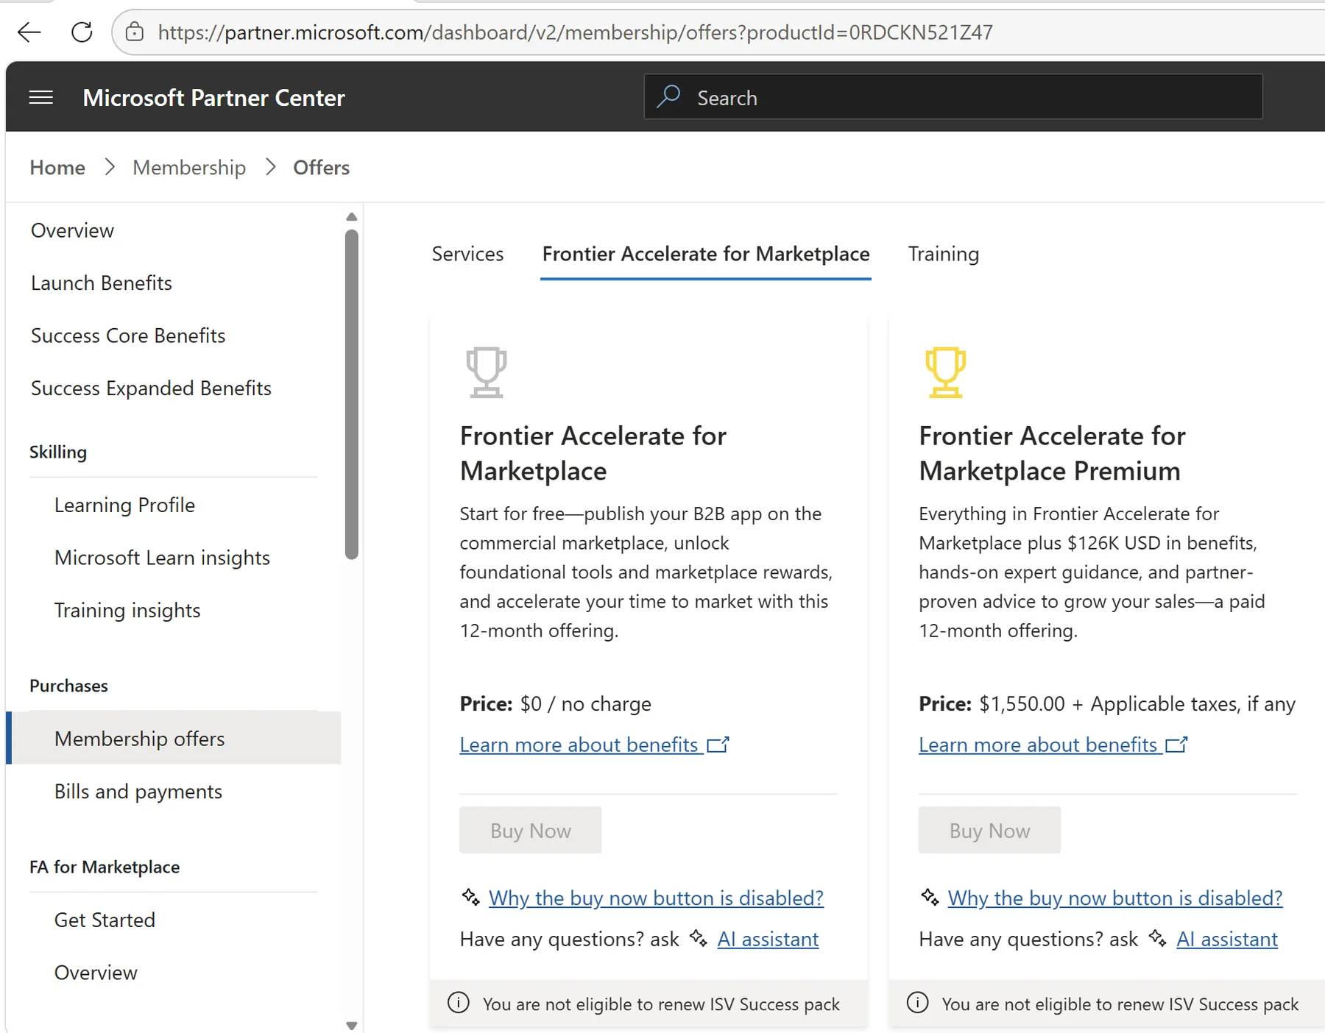
Task: Open the hamburger navigation menu
Action: pyautogui.click(x=41, y=98)
